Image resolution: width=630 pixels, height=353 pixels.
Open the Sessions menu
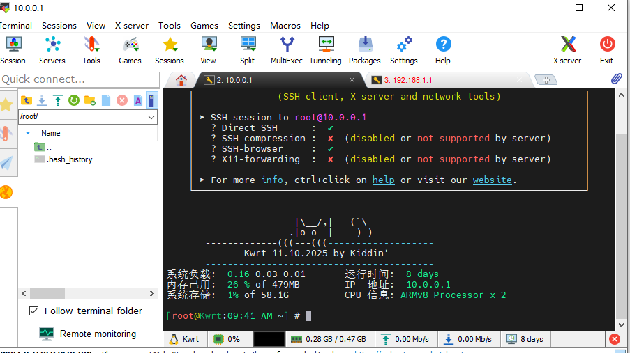tap(59, 26)
